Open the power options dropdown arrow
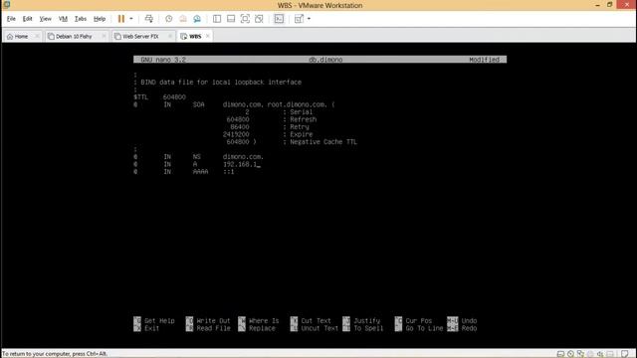Image resolution: width=637 pixels, height=358 pixels. [x=130, y=19]
